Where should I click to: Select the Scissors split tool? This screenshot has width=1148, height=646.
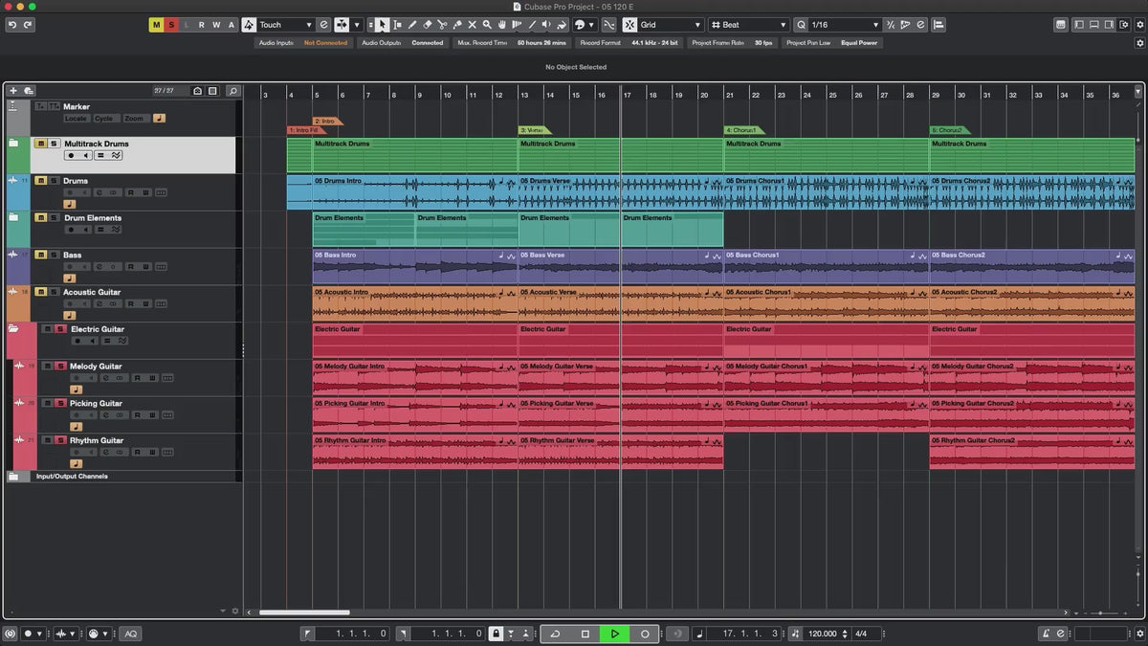(442, 25)
